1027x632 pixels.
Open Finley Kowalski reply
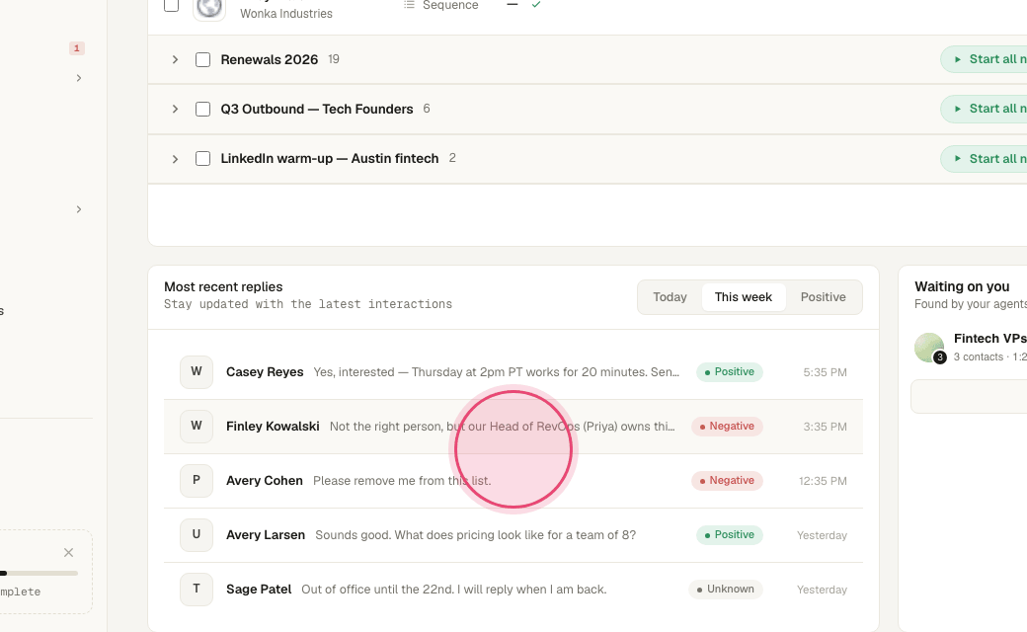[x=513, y=427]
